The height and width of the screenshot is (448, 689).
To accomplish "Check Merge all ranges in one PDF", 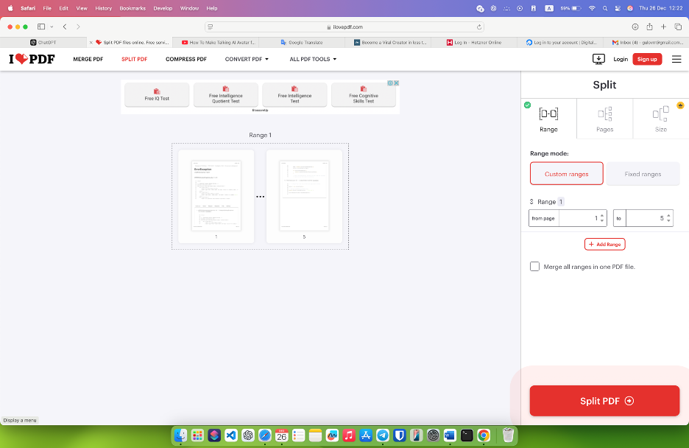I will (534, 267).
